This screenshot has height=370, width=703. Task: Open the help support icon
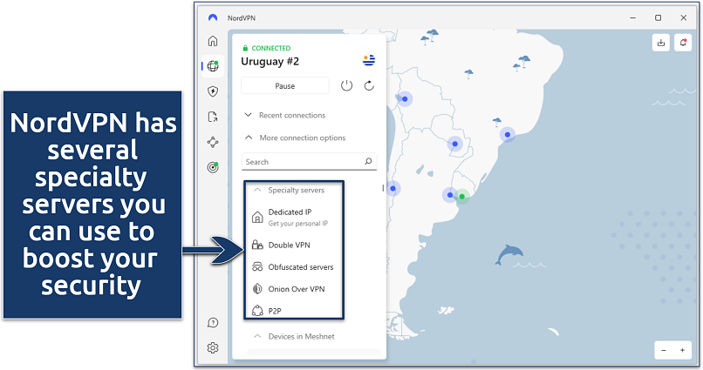click(x=213, y=323)
